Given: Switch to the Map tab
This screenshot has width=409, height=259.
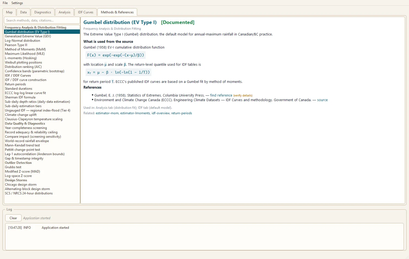Looking at the screenshot, I should click(9, 12).
